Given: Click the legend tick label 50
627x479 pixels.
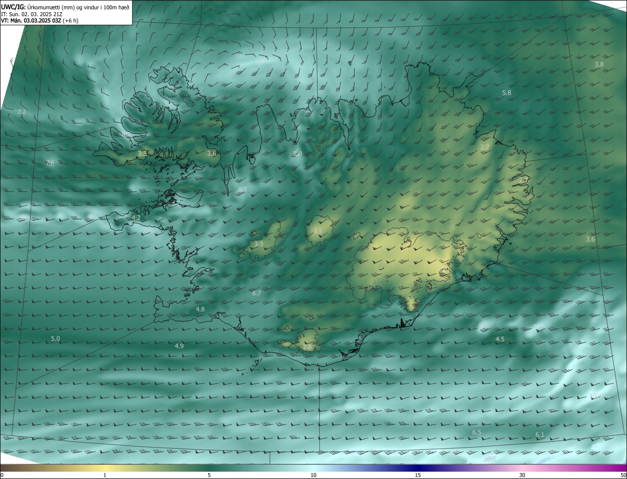Looking at the screenshot, I should 623,476.
